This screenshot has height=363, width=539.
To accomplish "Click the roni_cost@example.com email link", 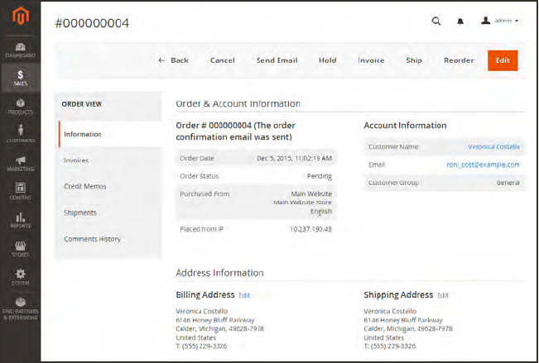I will point(483,165).
